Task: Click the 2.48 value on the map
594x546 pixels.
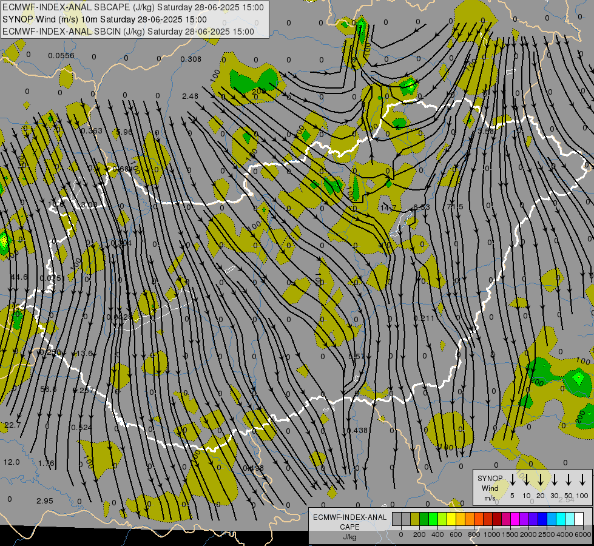Action: point(190,96)
